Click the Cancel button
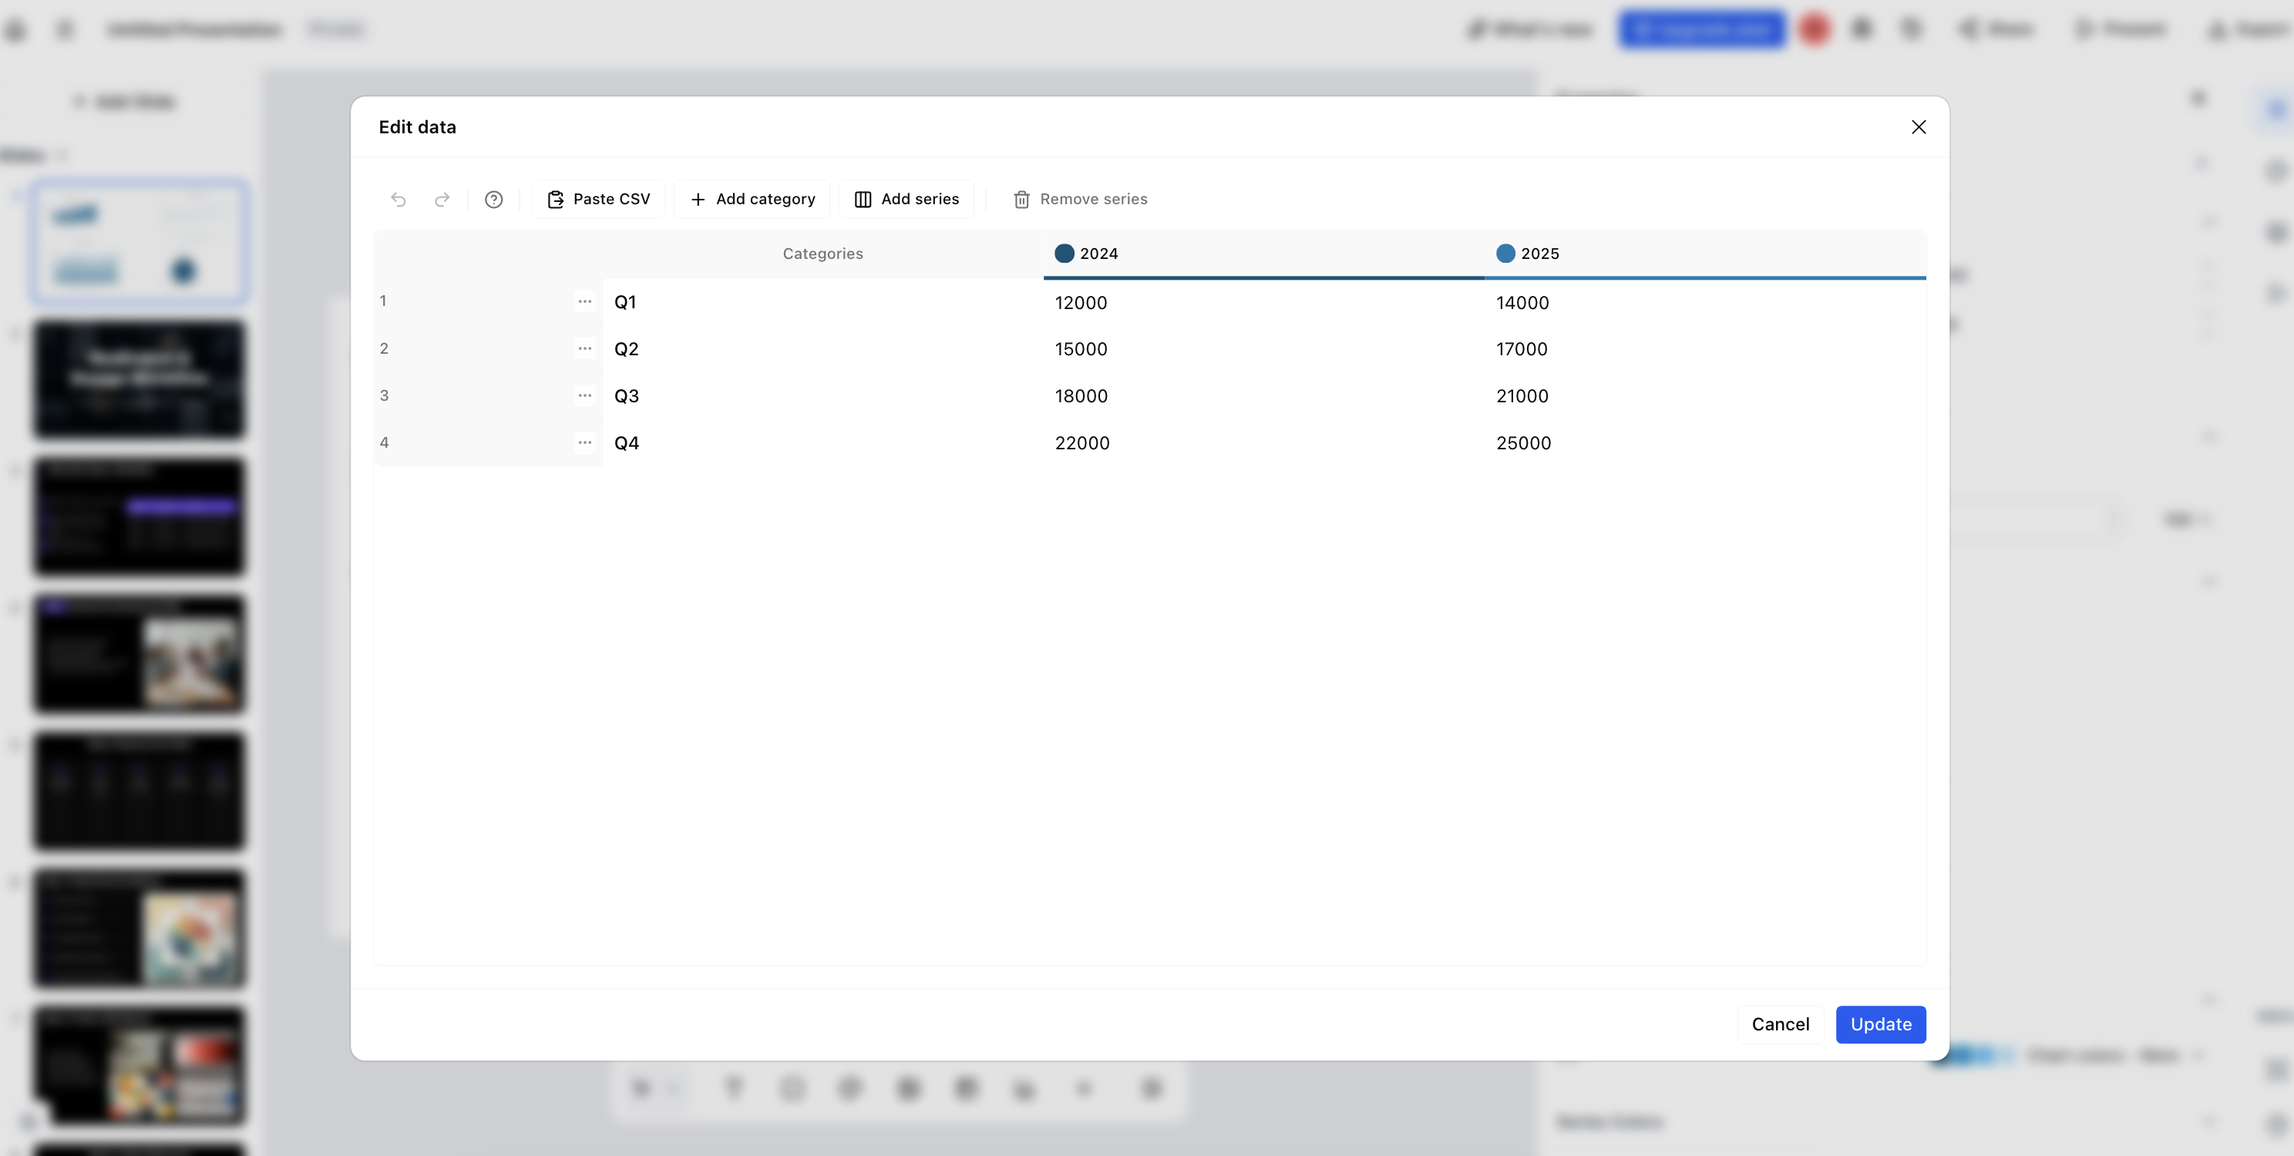The height and width of the screenshot is (1156, 2294). point(1780,1025)
